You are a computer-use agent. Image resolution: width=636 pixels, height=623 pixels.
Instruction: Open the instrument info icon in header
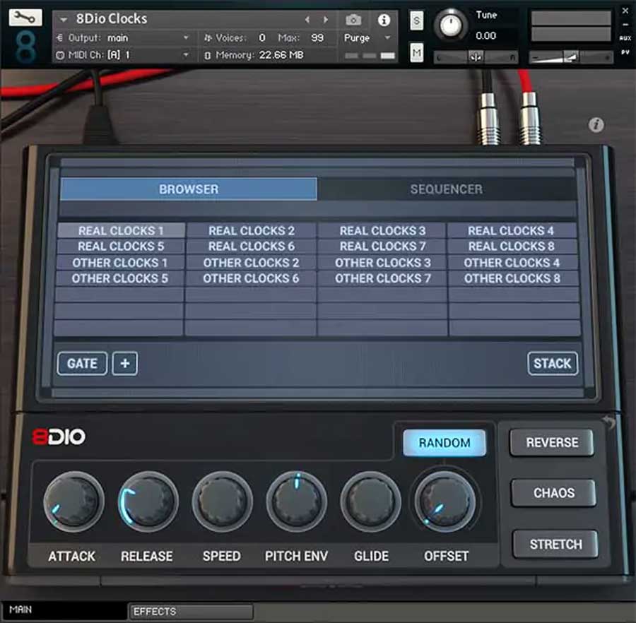point(384,20)
